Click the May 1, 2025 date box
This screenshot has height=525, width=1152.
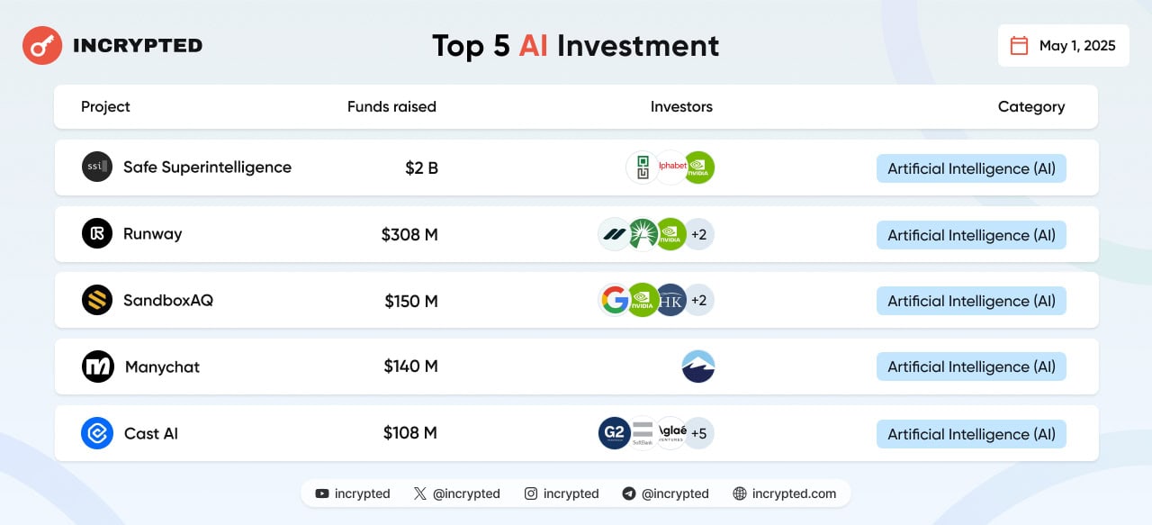click(1063, 46)
